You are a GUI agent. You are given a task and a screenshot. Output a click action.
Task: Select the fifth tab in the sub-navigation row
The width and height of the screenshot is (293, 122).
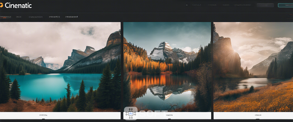(x=72, y=17)
